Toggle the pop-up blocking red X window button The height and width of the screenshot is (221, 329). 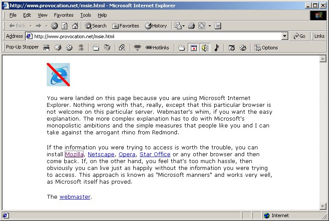[194, 48]
